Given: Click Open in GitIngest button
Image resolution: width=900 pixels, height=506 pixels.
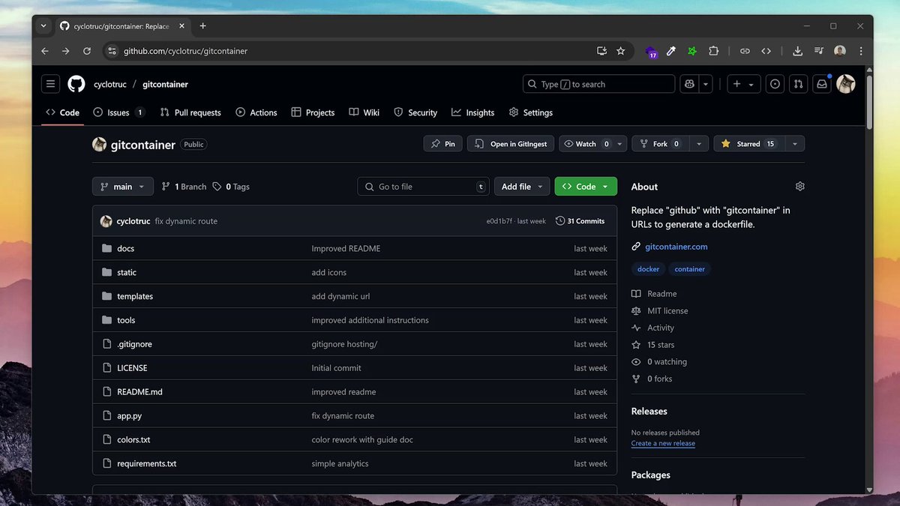Looking at the screenshot, I should coord(511,144).
